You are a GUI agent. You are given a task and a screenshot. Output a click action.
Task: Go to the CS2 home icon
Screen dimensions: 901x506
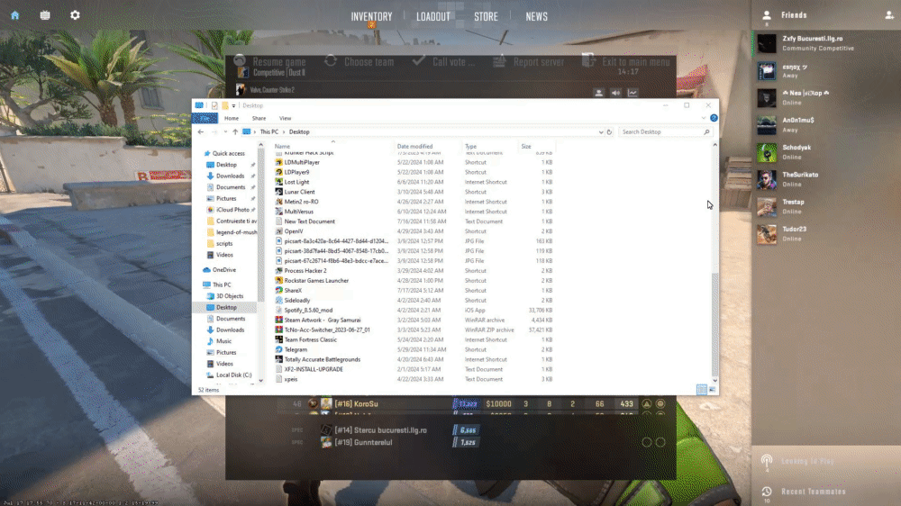click(15, 15)
